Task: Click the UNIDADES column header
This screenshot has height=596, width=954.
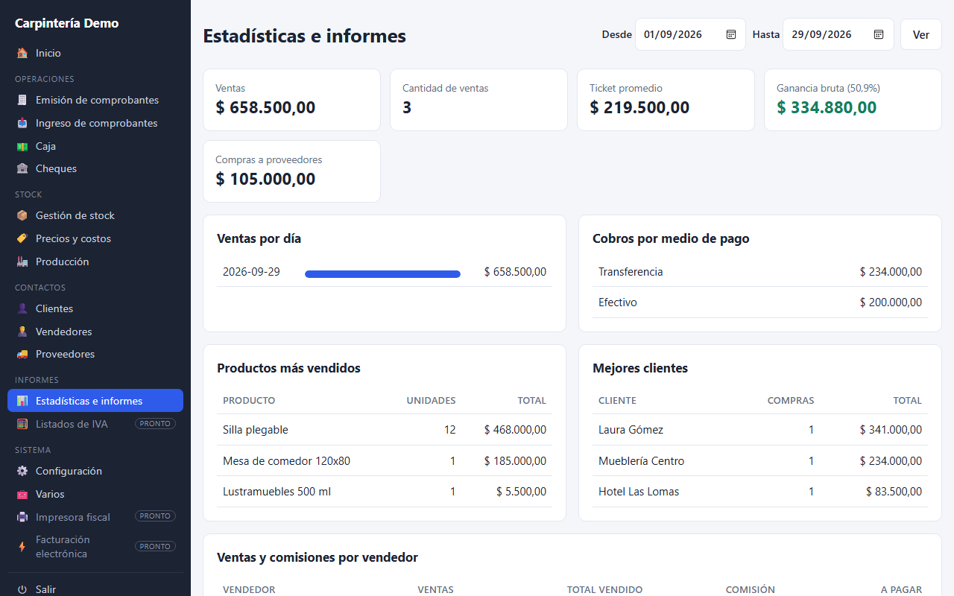Action: click(x=431, y=401)
